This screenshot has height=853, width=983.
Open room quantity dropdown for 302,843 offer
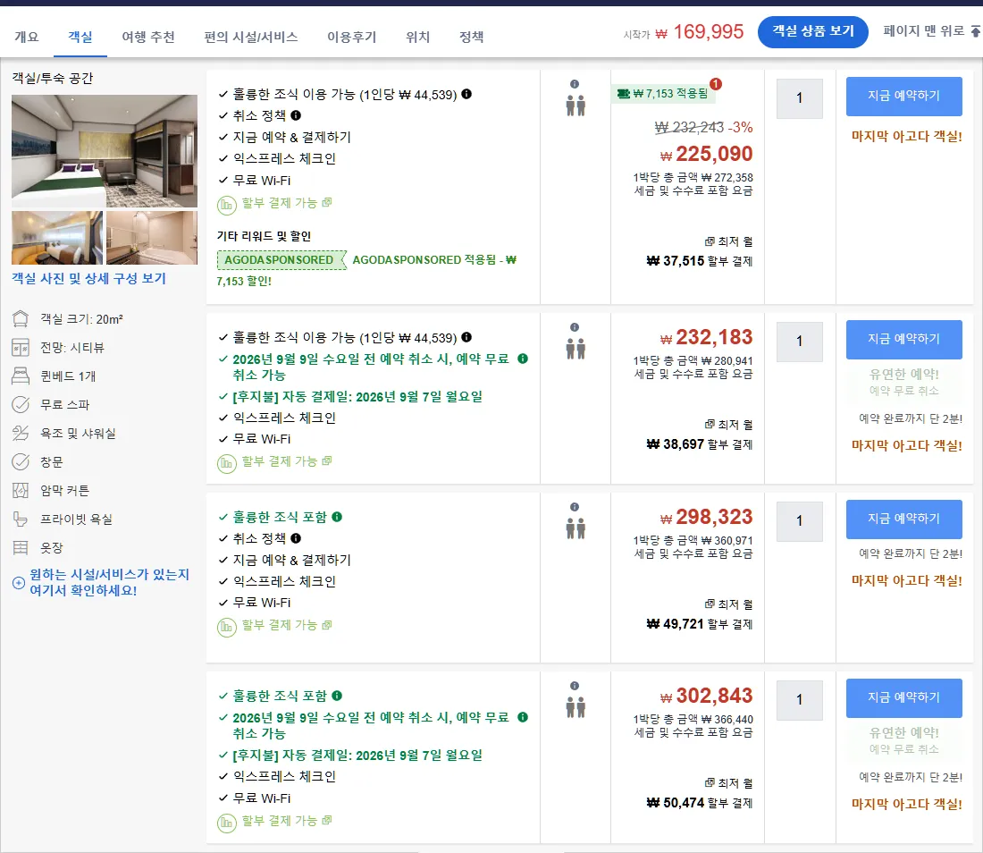point(799,700)
